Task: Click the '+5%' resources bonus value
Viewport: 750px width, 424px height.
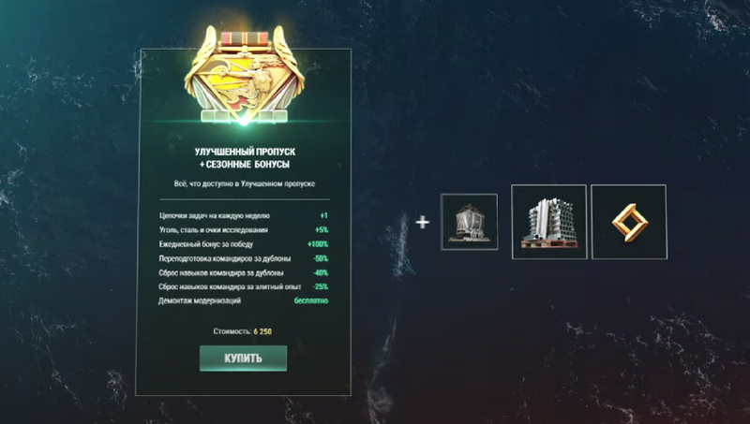Action: [x=322, y=230]
